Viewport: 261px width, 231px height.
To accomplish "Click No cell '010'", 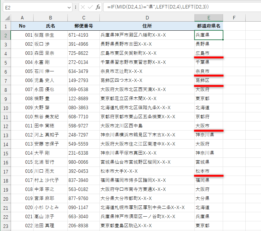I will coord(22,117).
